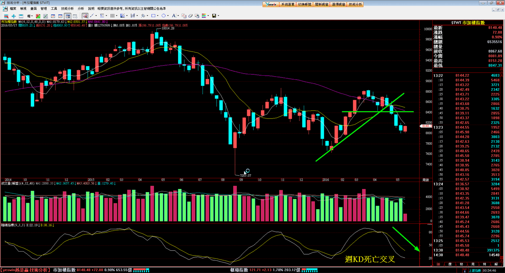This screenshot has width=505, height=273.
Task: Click the 切換帳號 orange button
Action: click(304, 4)
